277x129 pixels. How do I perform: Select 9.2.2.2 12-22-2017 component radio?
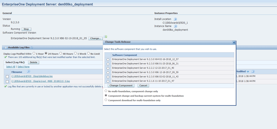tap(108, 68)
